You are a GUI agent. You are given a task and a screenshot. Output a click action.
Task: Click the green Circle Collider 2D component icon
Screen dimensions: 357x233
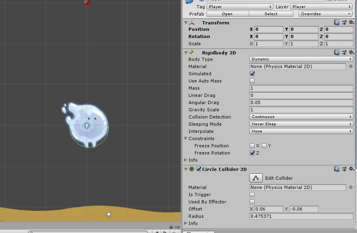tap(192, 169)
